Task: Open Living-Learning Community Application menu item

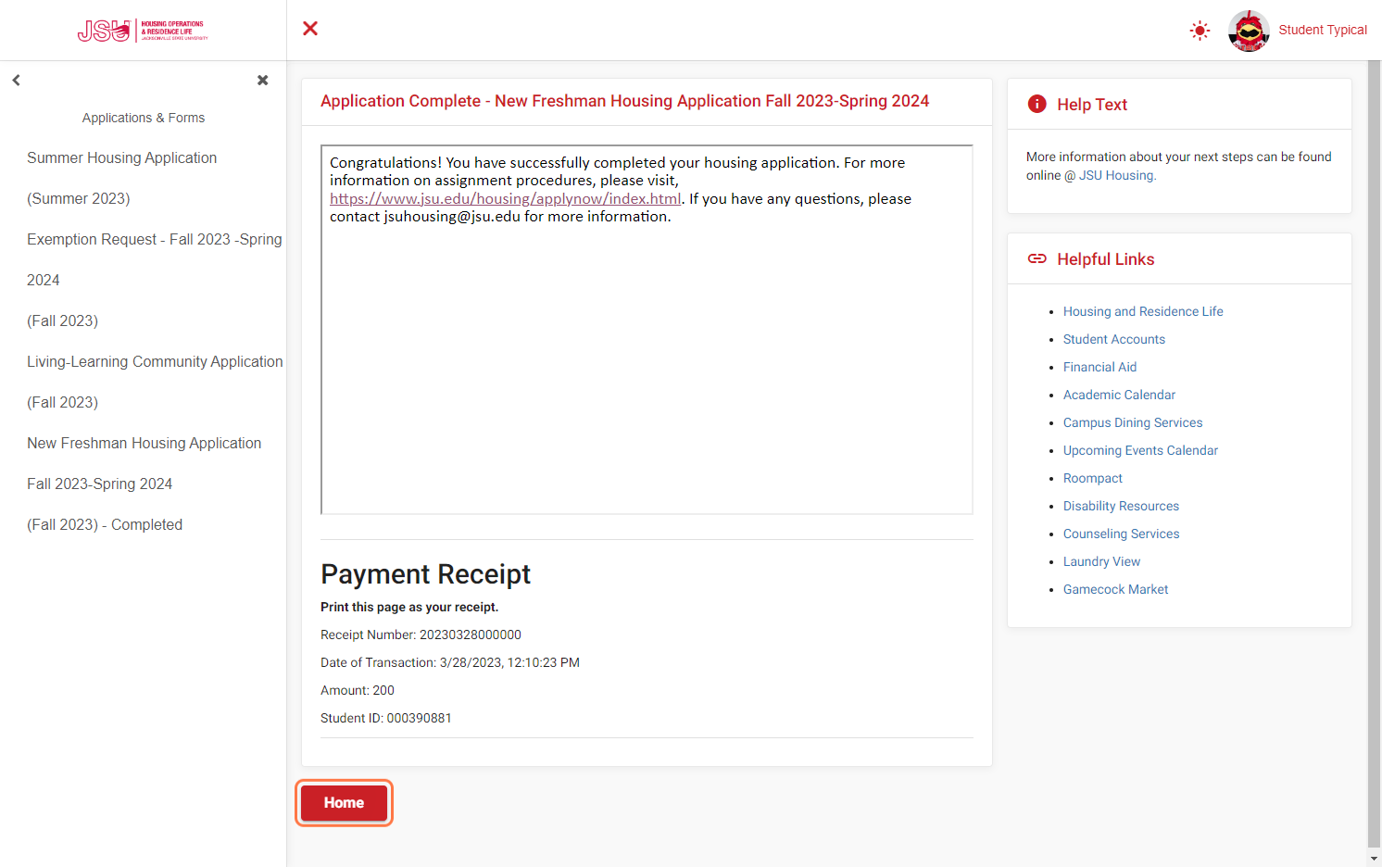Action: coord(155,382)
